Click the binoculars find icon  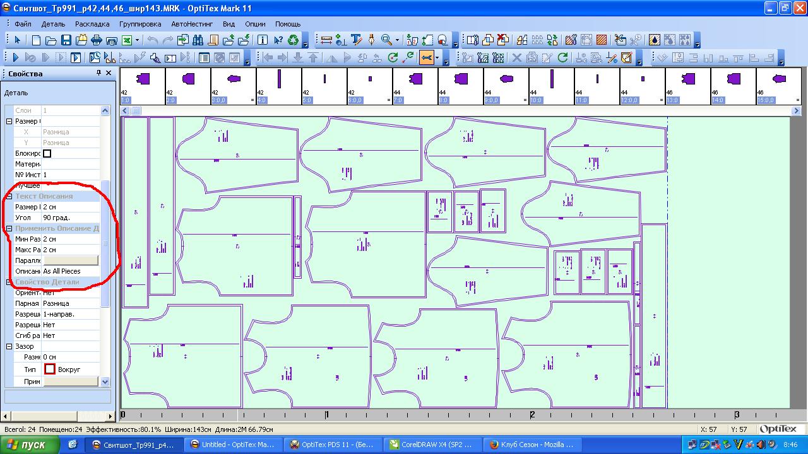pos(198,40)
